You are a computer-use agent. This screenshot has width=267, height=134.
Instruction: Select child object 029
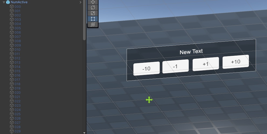coord(18,131)
